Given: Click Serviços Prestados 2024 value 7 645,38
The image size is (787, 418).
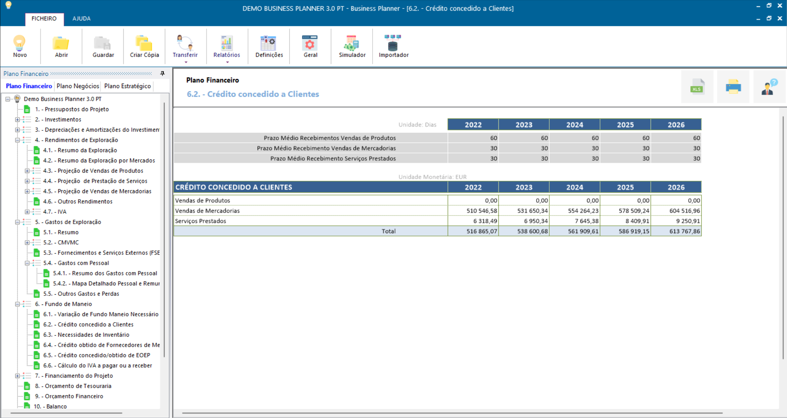Looking at the screenshot, I should pos(575,221).
